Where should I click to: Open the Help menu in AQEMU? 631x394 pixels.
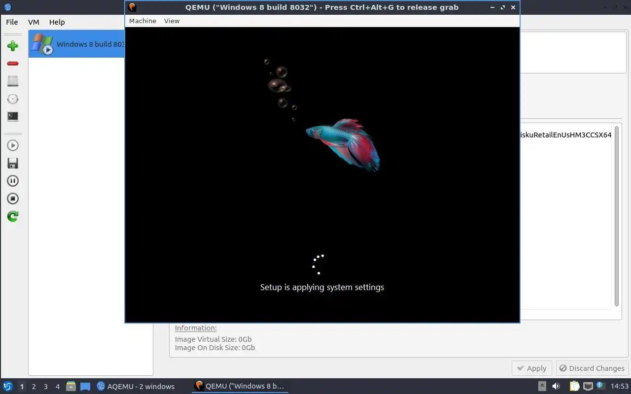click(x=57, y=22)
